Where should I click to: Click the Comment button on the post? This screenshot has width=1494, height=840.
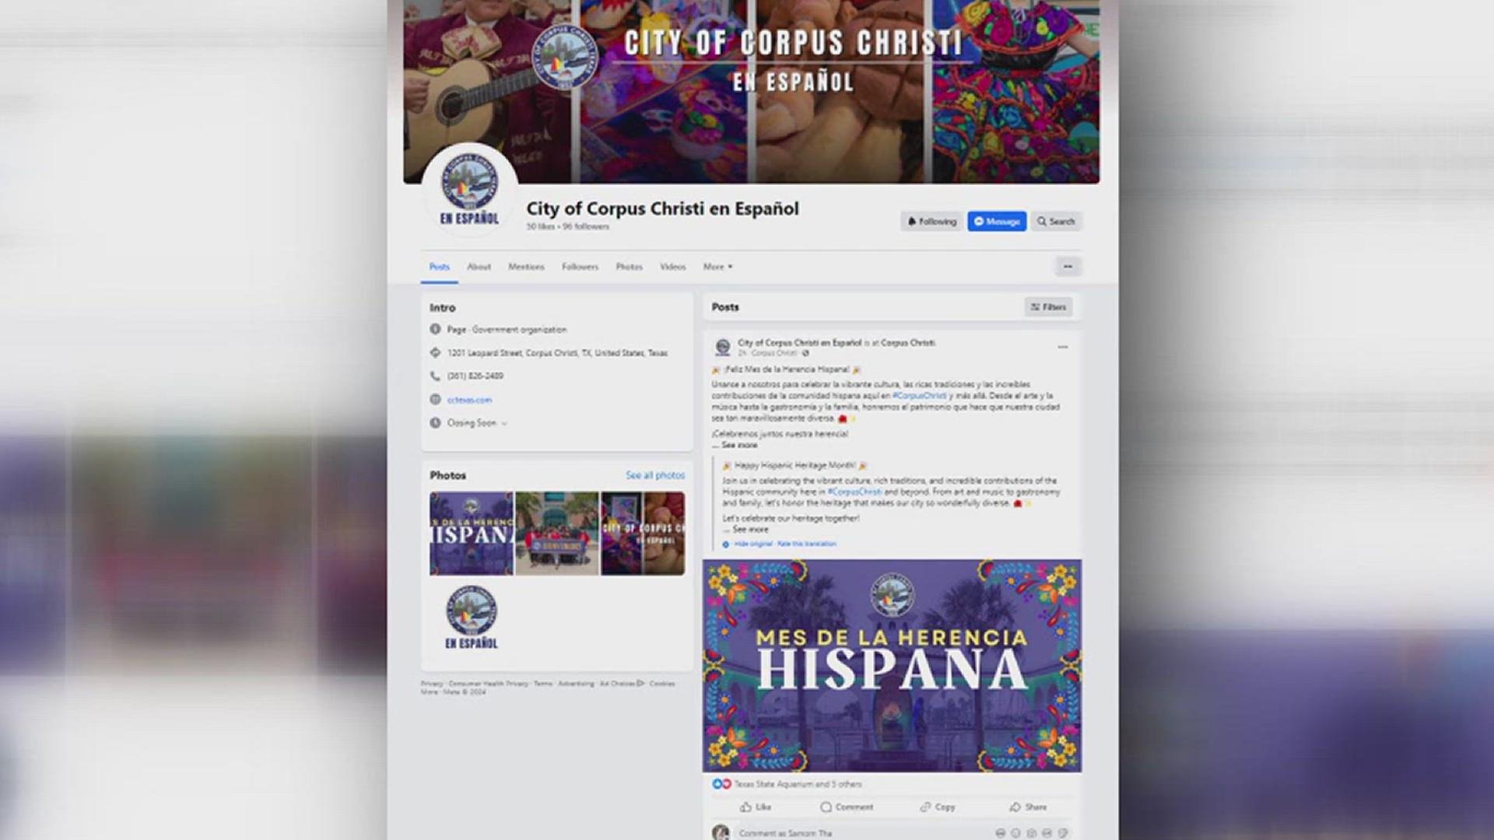(x=847, y=807)
